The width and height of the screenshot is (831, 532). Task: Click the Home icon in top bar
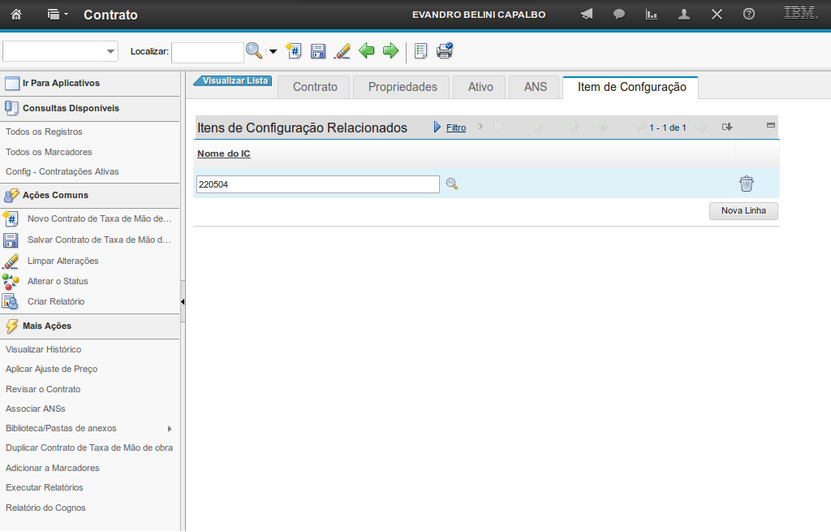coord(16,15)
